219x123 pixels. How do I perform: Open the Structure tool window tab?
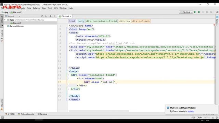(x=2, y=36)
